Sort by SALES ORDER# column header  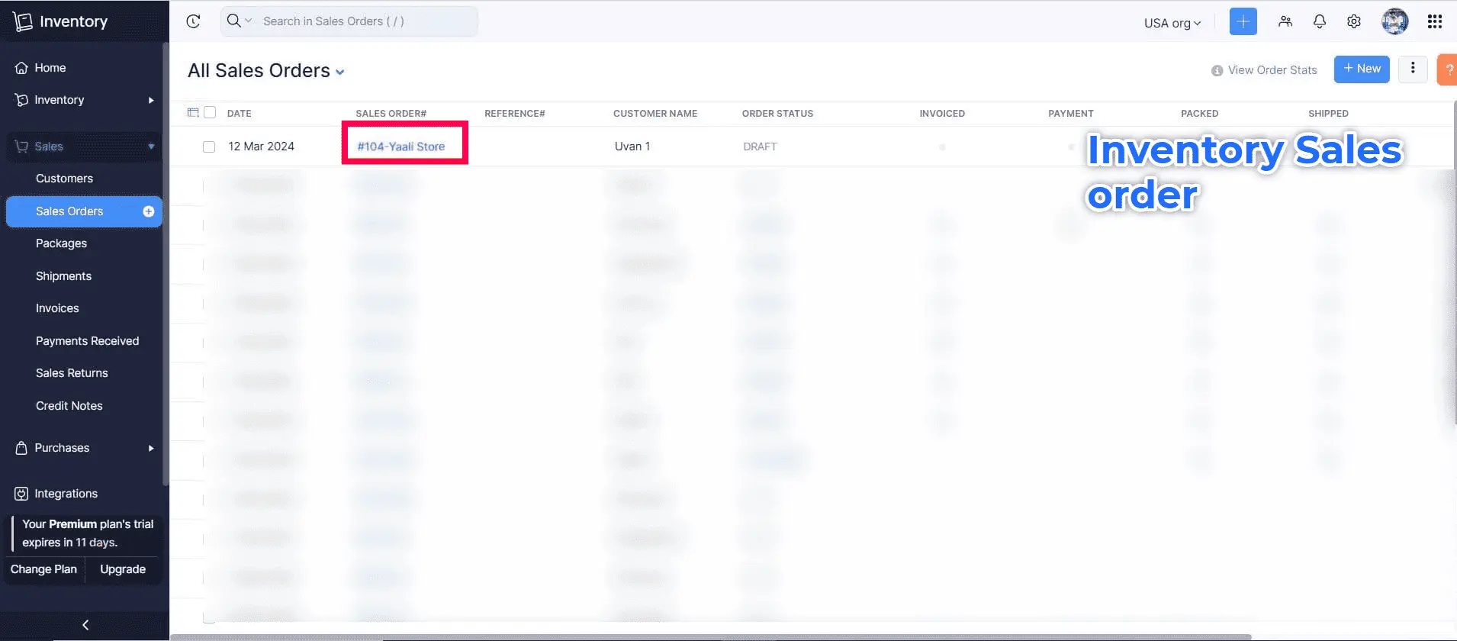(391, 114)
